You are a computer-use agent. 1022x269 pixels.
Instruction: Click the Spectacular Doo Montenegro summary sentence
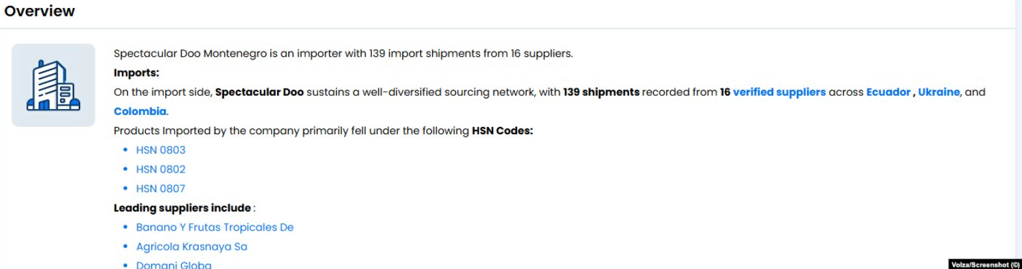point(343,54)
